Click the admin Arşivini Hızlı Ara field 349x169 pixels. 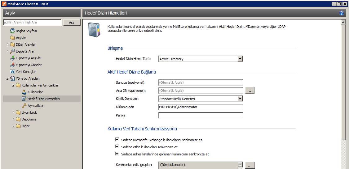coord(32,23)
